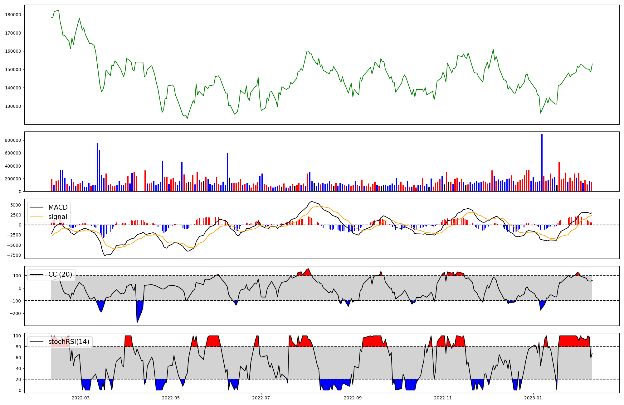Select the 2022-03 date axis label
This screenshot has height=405, width=624.
pos(80,398)
